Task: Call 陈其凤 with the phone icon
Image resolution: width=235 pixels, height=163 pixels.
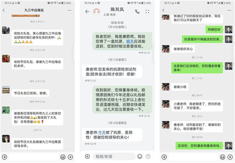Action: coord(137,11)
